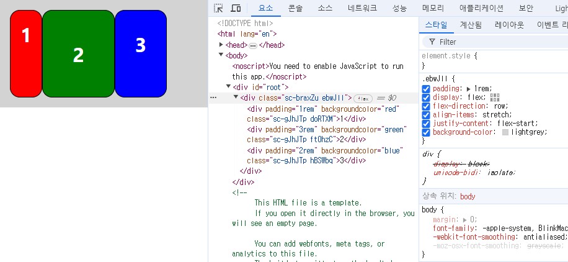
Task: Open the 네트워크 (Network) tab
Action: click(x=362, y=8)
